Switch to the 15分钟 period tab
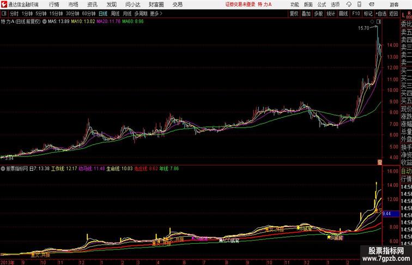Image resolution: width=412 pixels, height=265 pixels. pos(56,14)
